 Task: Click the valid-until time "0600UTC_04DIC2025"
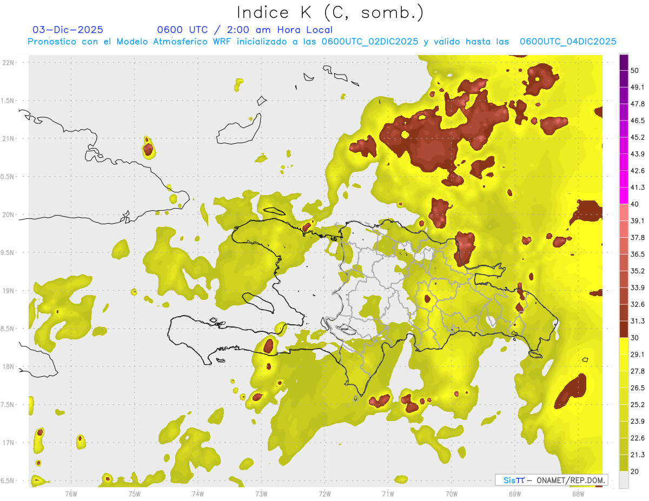coord(568,42)
